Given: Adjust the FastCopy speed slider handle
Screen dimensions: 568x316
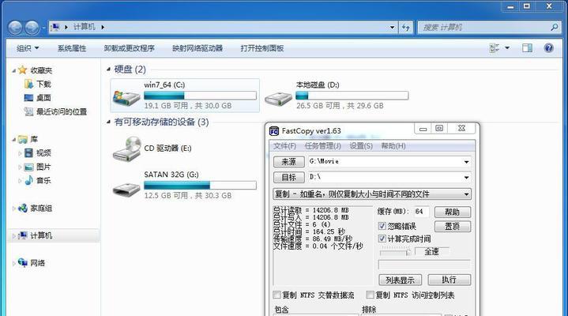Looking at the screenshot, I should coord(408,253).
